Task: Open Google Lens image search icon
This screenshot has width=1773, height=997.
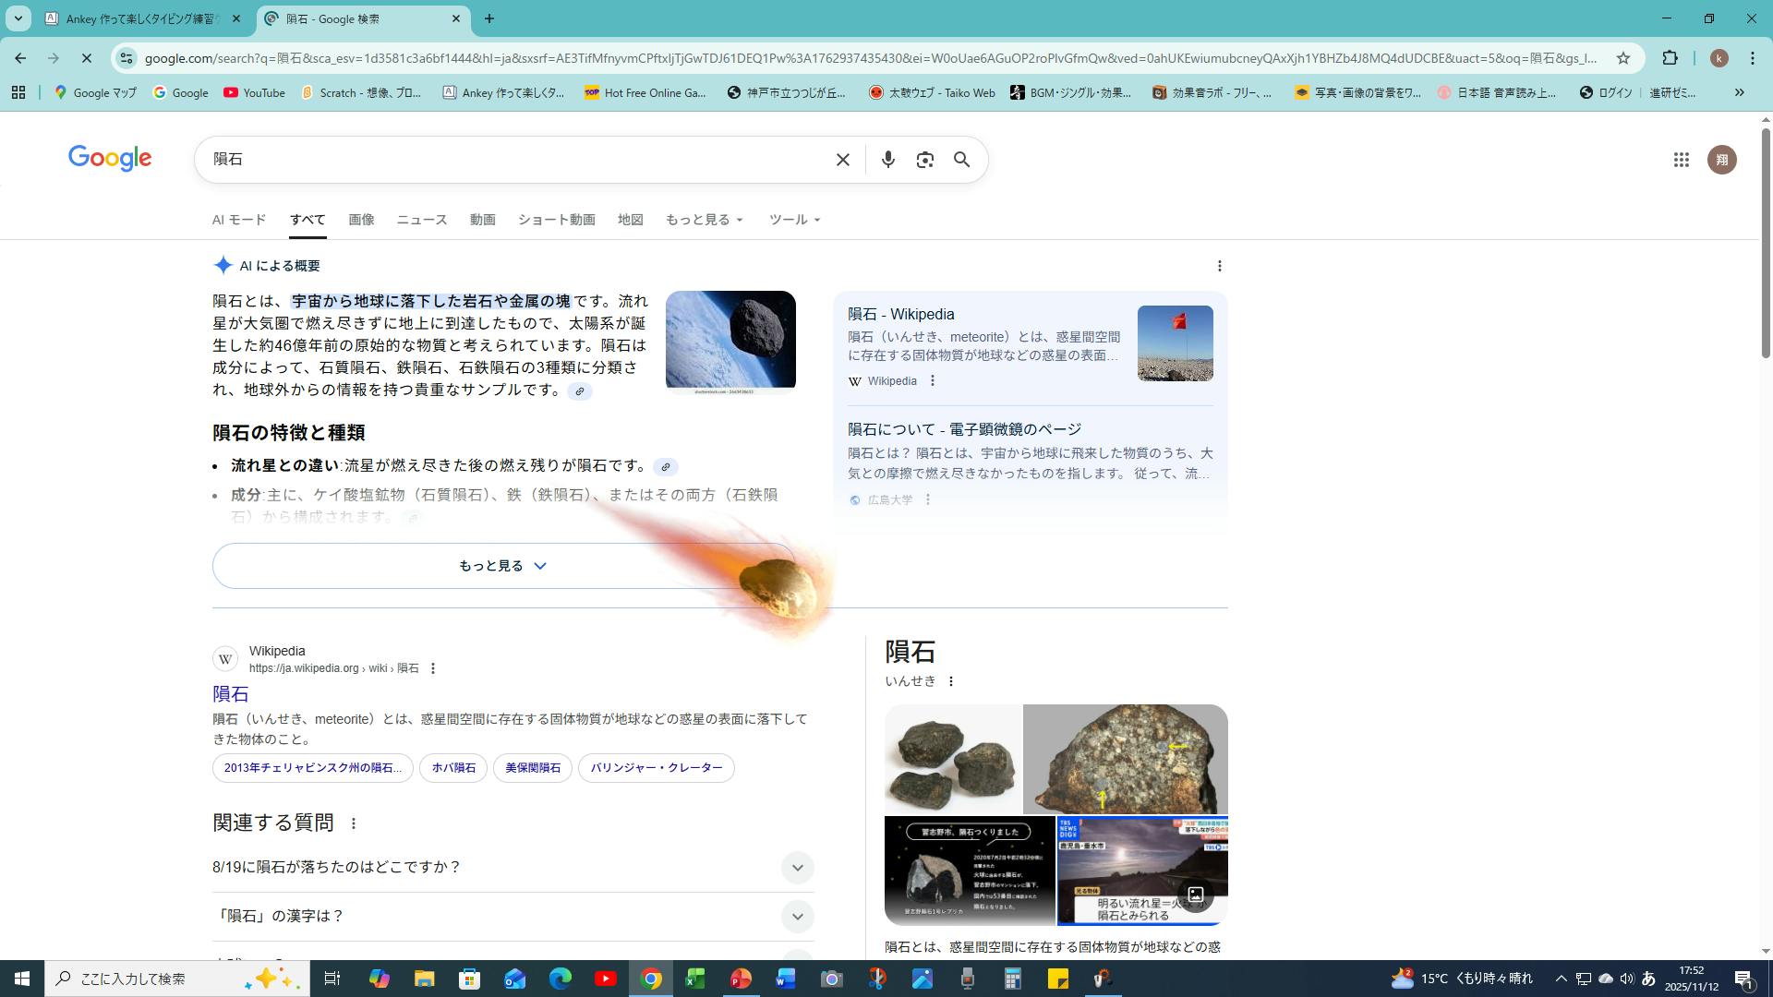Action: pos(924,160)
